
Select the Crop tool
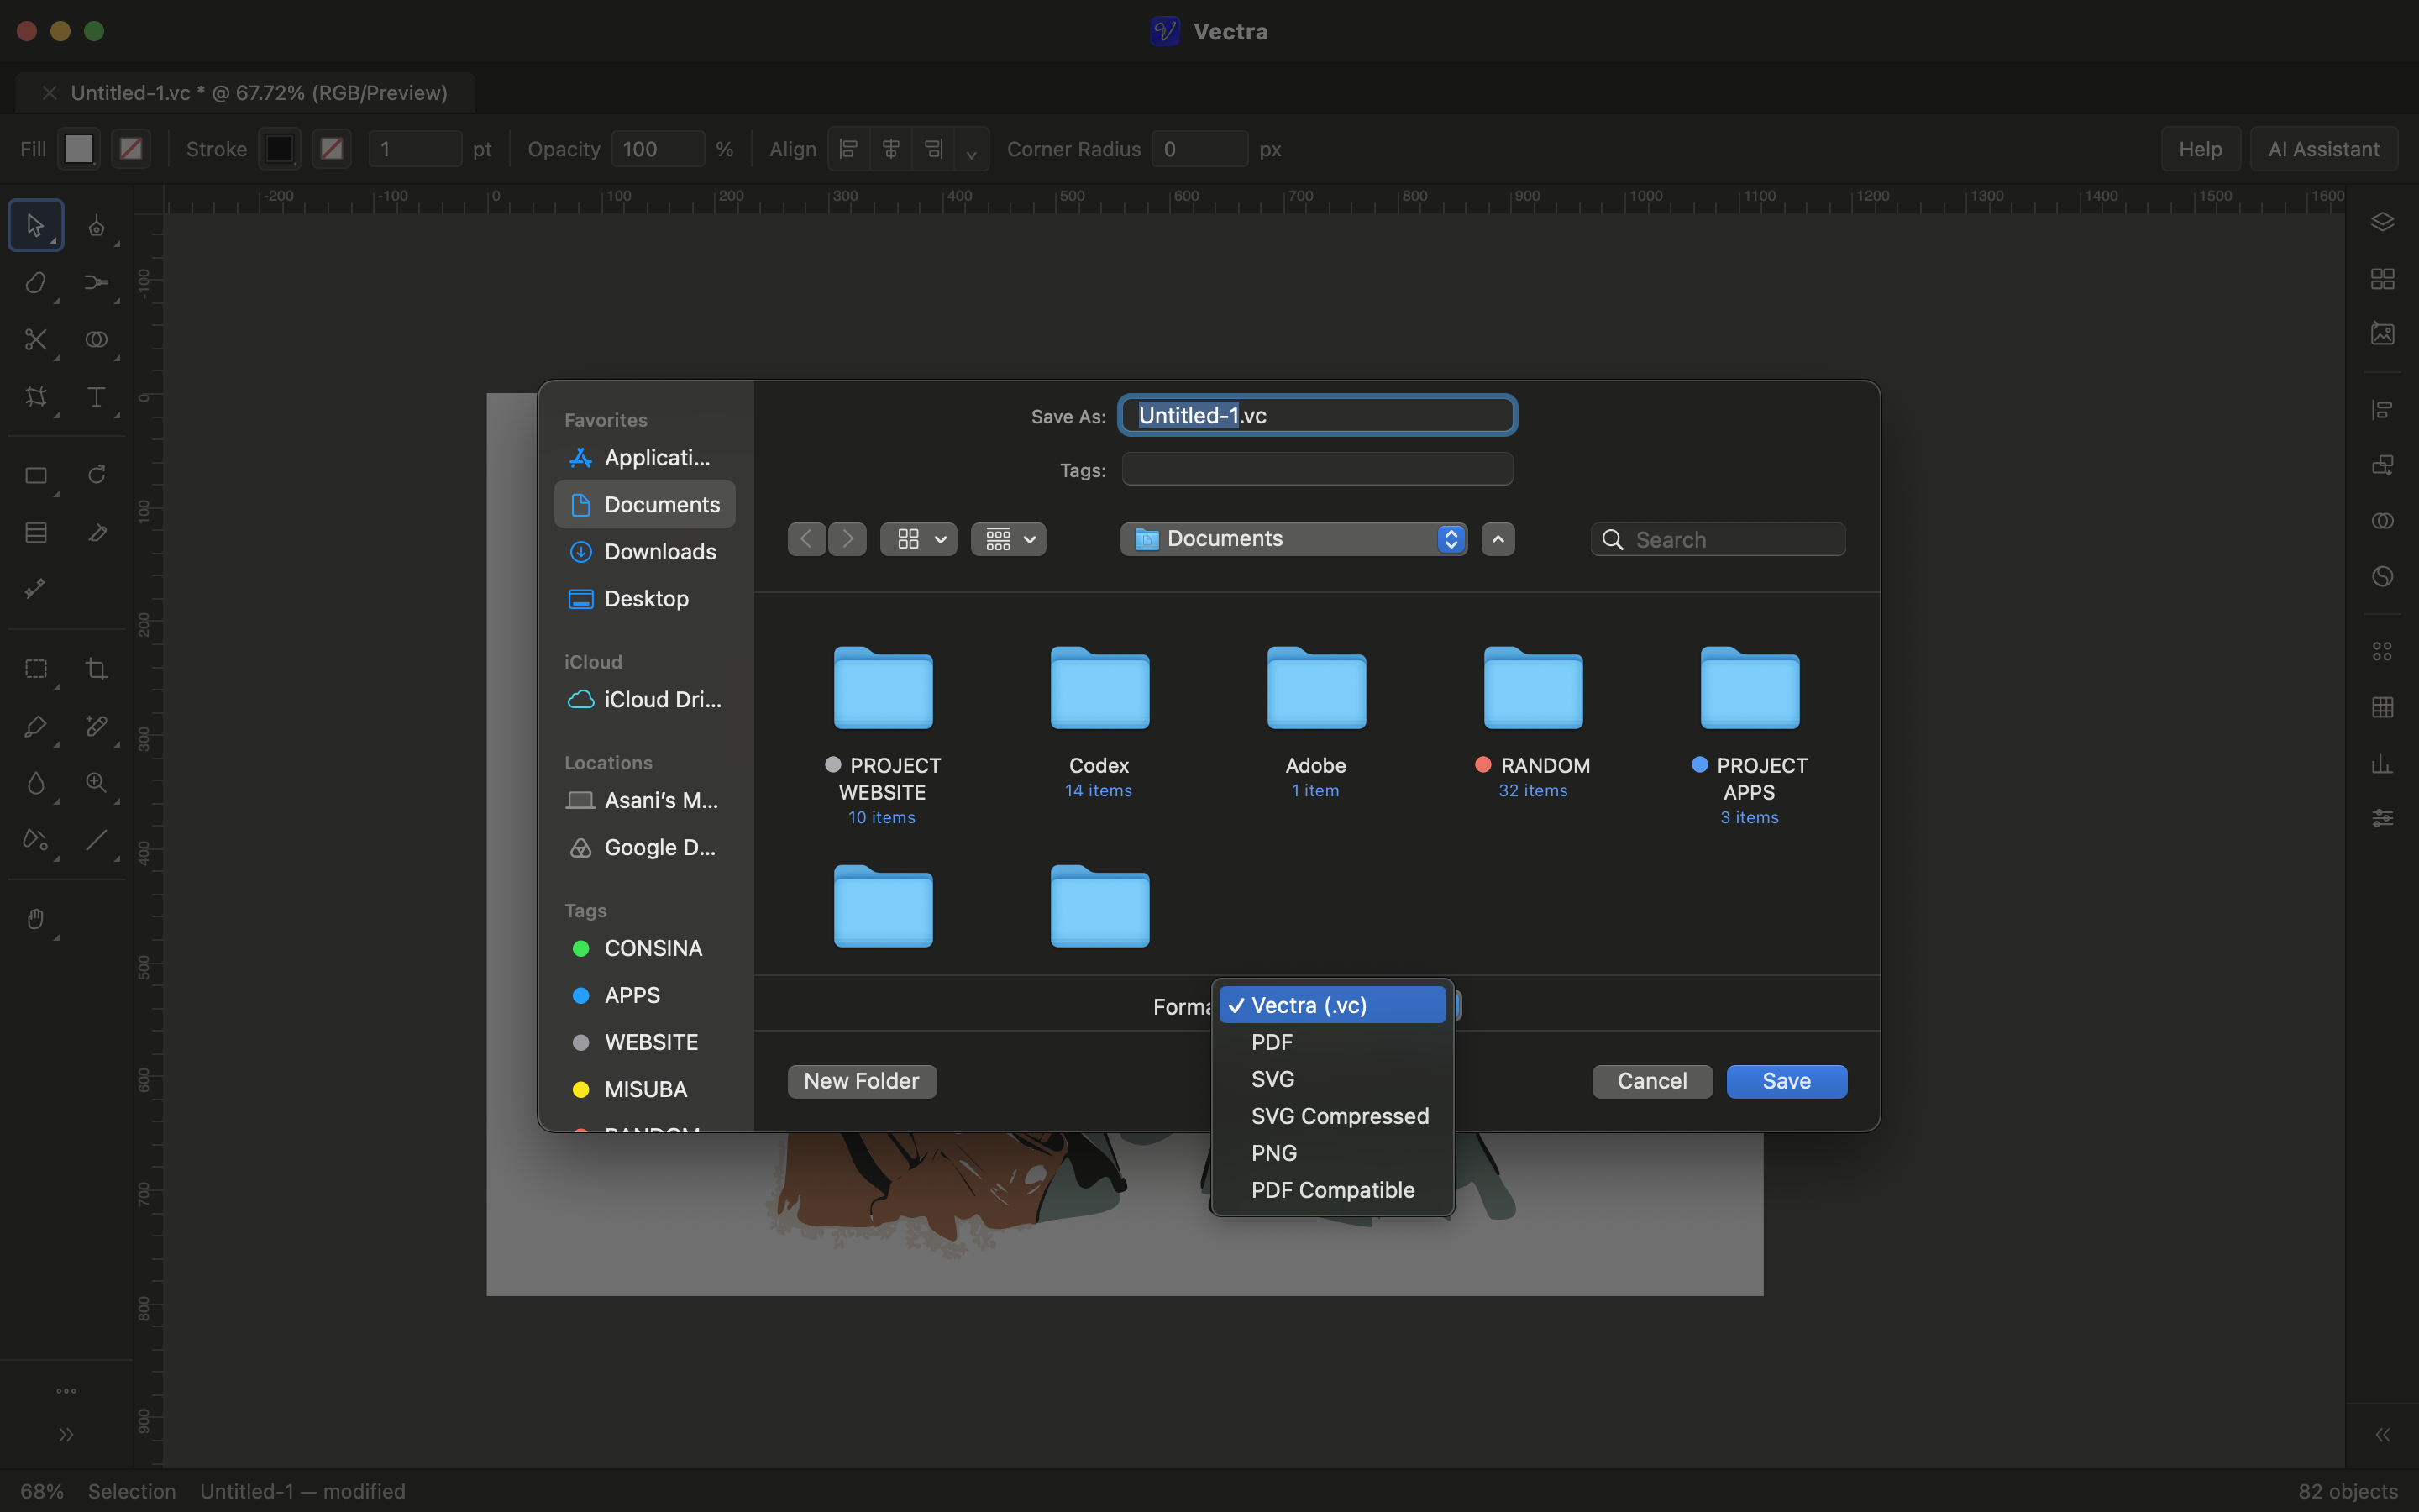click(x=96, y=669)
